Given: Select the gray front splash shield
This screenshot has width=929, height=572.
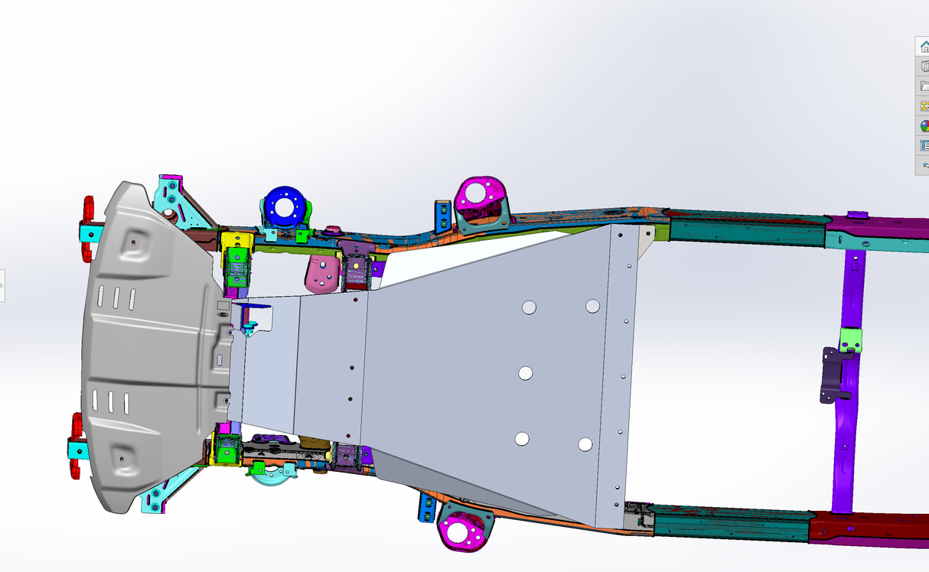Looking at the screenshot, I should pos(145,336).
